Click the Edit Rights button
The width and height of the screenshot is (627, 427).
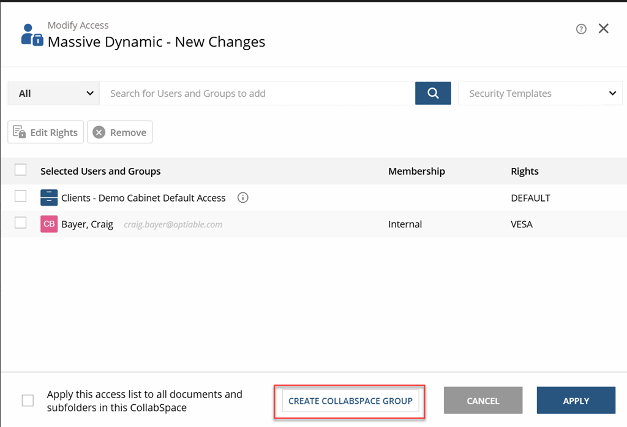[45, 132]
